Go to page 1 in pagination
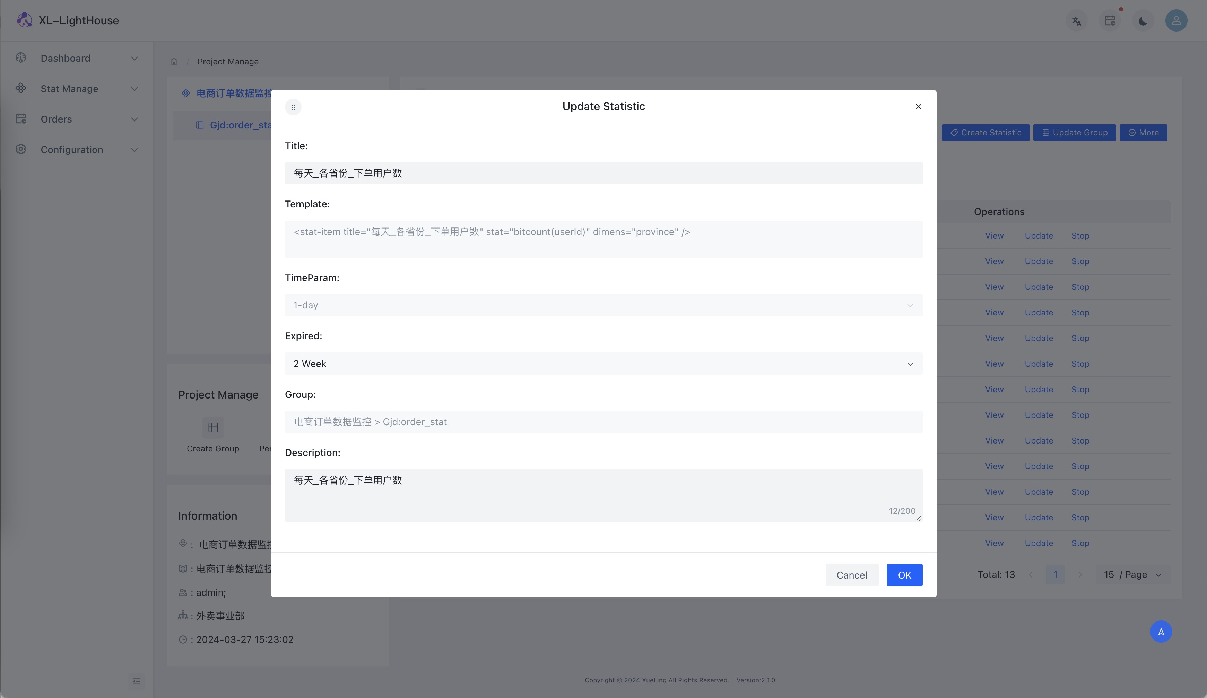 pos(1055,575)
